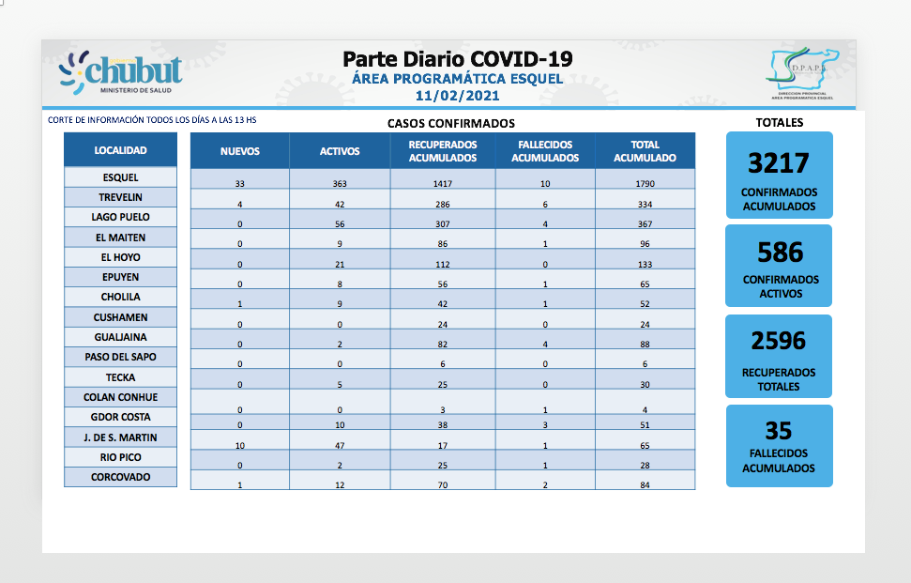
Task: Click El Hoyo's recovered value 112
Action: tap(443, 265)
